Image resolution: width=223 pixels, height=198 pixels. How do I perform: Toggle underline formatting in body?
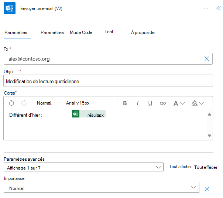(150, 103)
